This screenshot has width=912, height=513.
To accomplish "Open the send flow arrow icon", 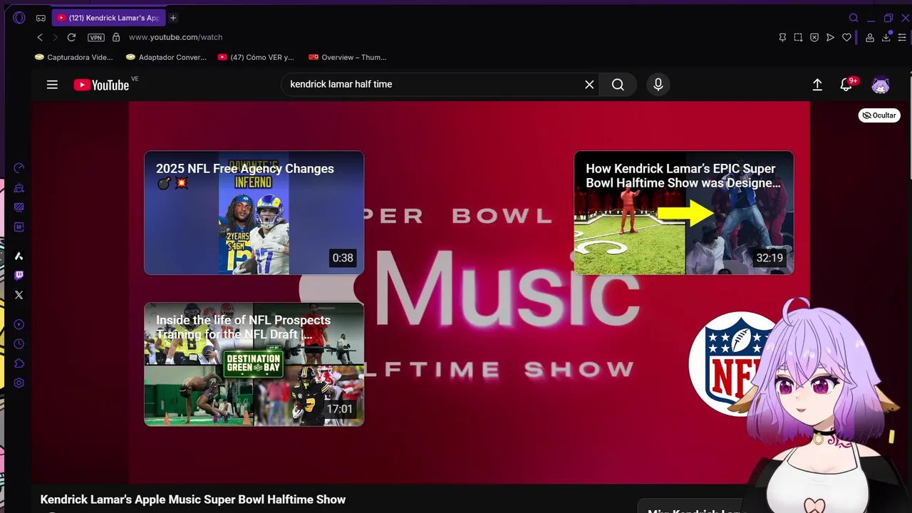I will coord(830,37).
